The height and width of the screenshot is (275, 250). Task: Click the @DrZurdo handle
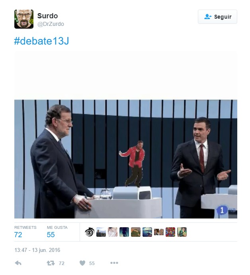tap(51, 24)
